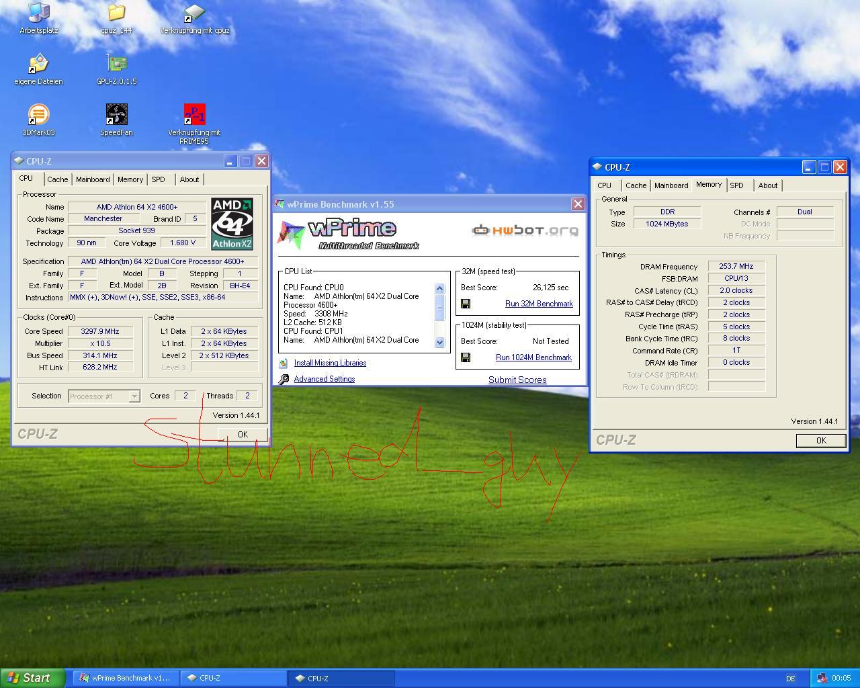Click Memory Size field 1024 MBytes
Screen dimensions: 860x688
tap(667, 224)
